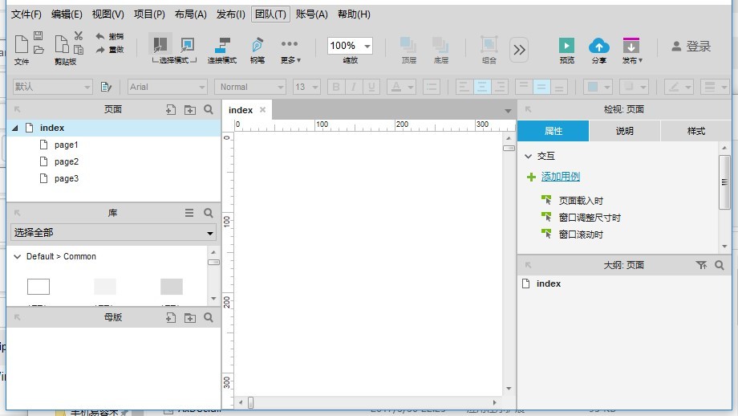Open the 编辑(E) menu

tap(67, 14)
